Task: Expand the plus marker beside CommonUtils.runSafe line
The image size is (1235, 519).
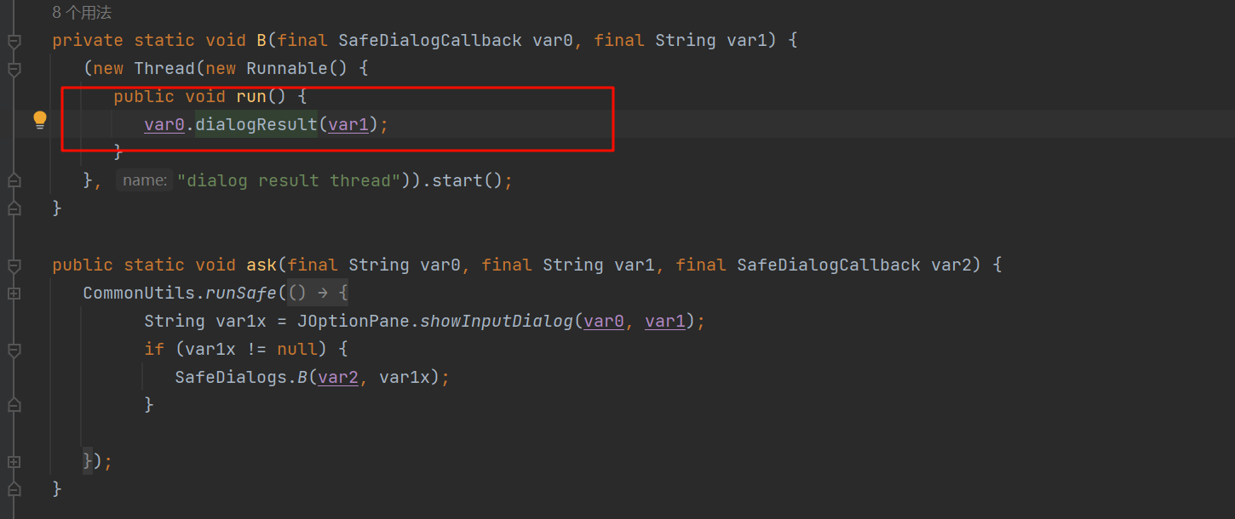Action: pyautogui.click(x=14, y=294)
